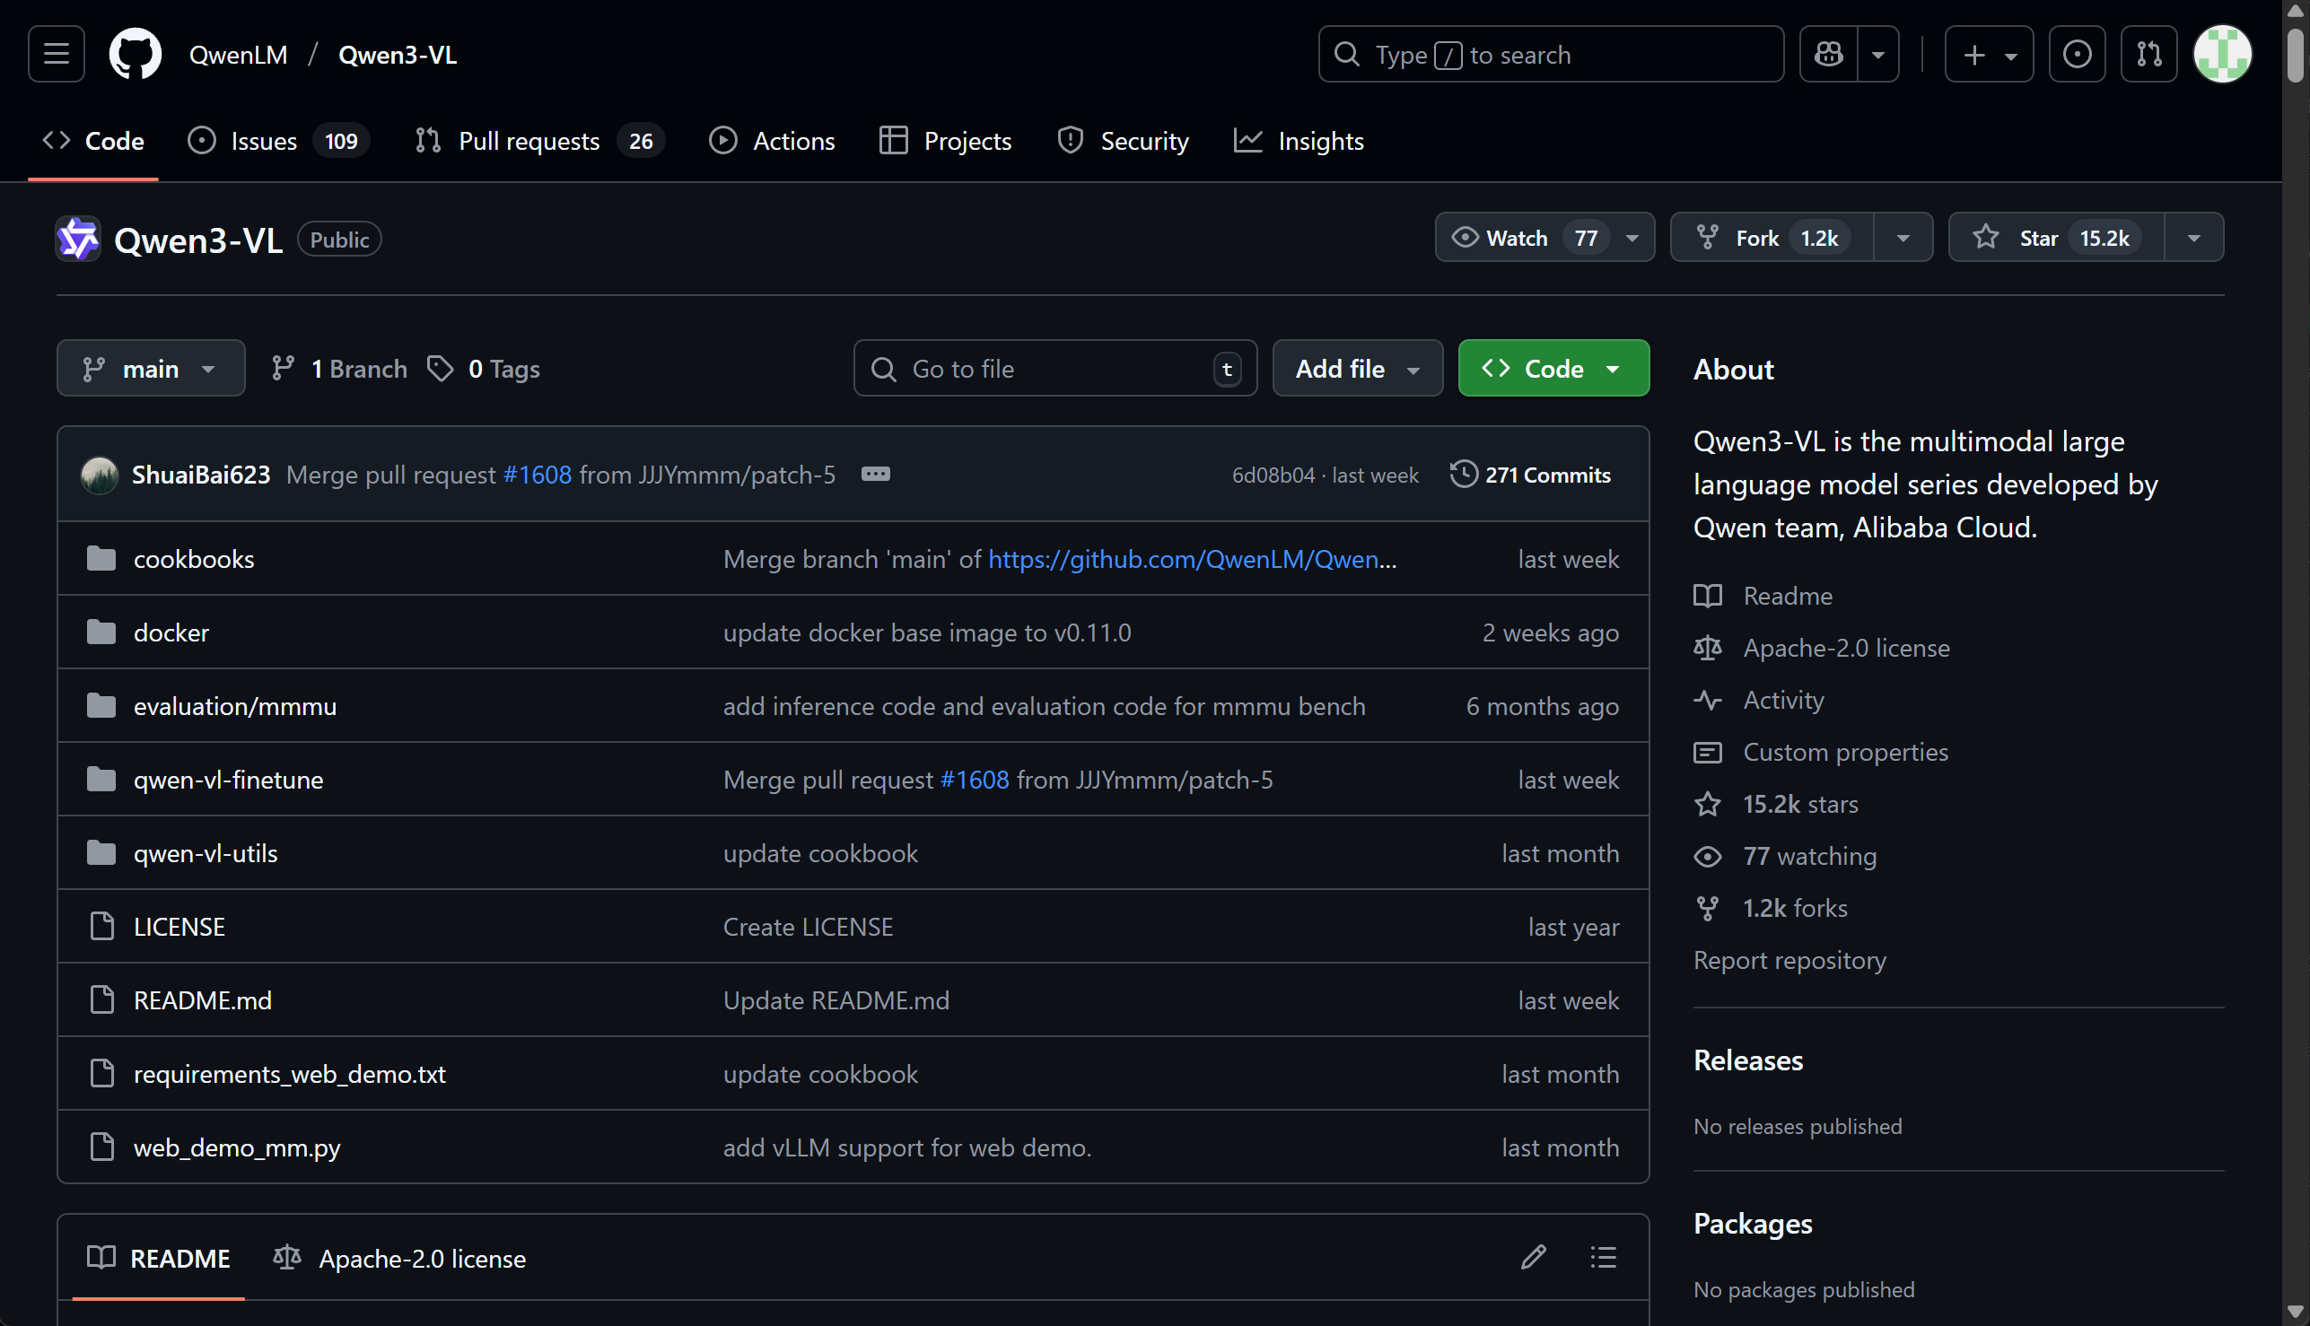Open the hamburger navigation menu
Screen dimensions: 2310x1326
click(x=57, y=55)
